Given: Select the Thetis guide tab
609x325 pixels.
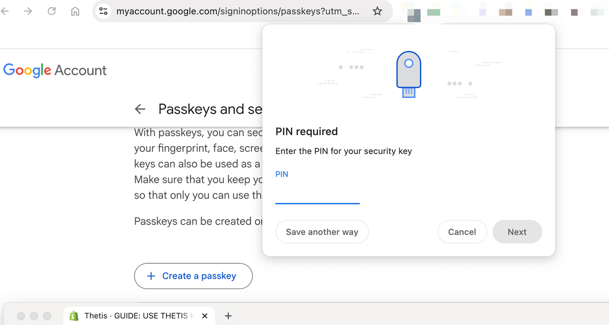Looking at the screenshot, I should point(138,316).
